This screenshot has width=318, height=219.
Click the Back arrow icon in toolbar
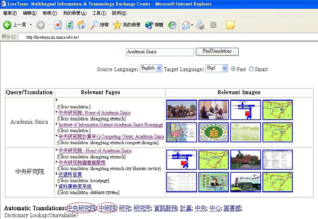point(7,25)
